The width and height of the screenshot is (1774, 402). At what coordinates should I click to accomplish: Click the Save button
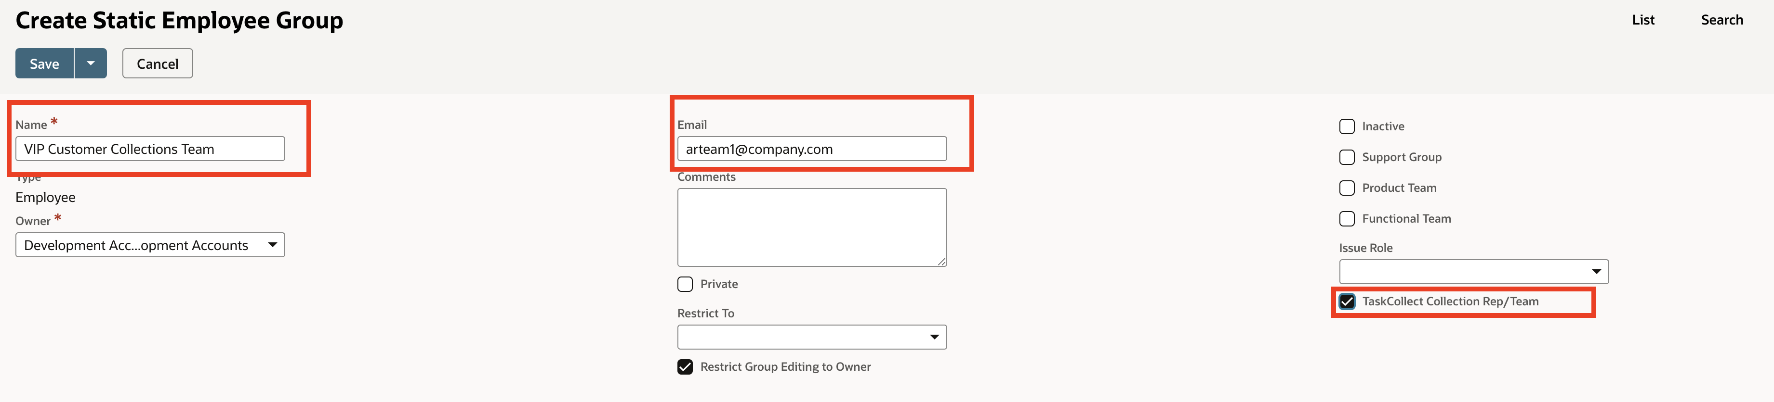44,64
